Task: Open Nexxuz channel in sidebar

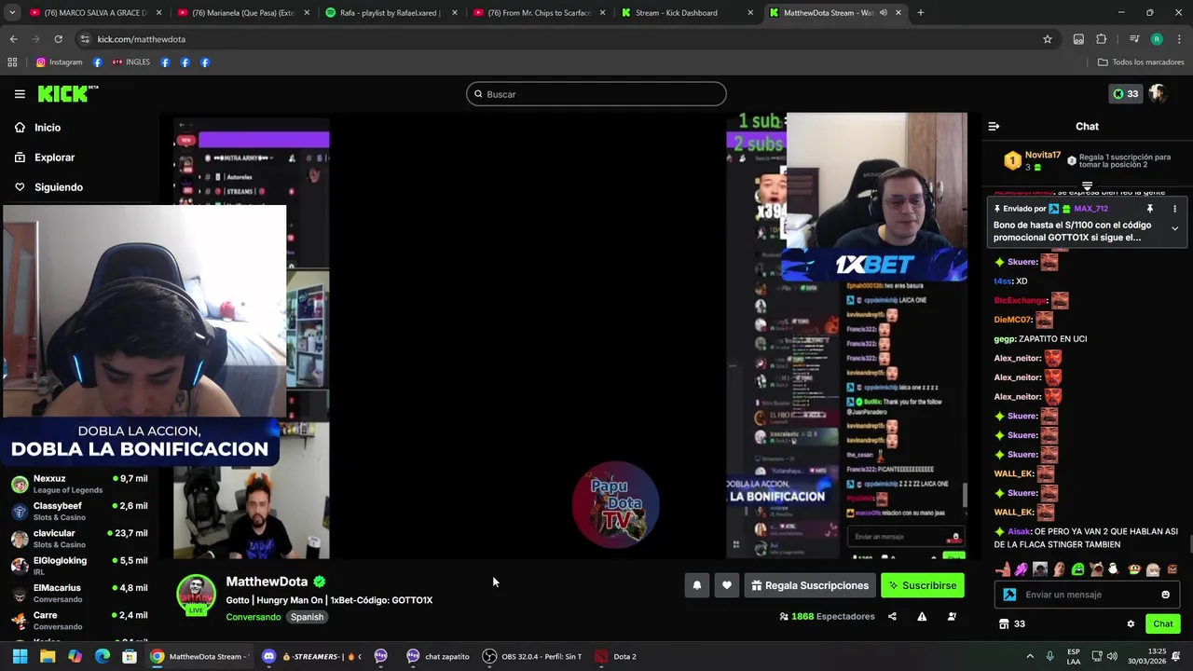Action: pyautogui.click(x=79, y=485)
